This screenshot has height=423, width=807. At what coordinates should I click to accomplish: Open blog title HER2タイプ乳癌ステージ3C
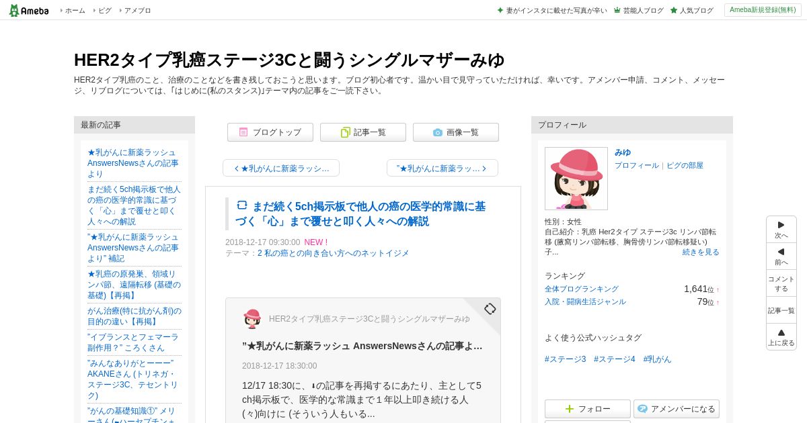[289, 60]
